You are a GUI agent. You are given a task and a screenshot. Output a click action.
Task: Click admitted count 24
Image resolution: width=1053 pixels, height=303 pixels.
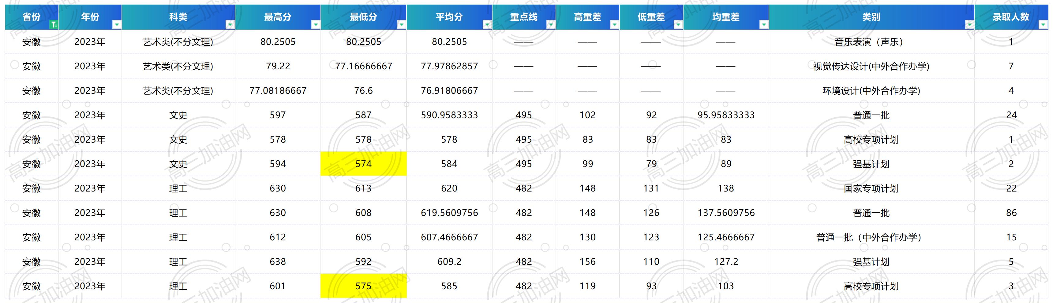[1011, 115]
